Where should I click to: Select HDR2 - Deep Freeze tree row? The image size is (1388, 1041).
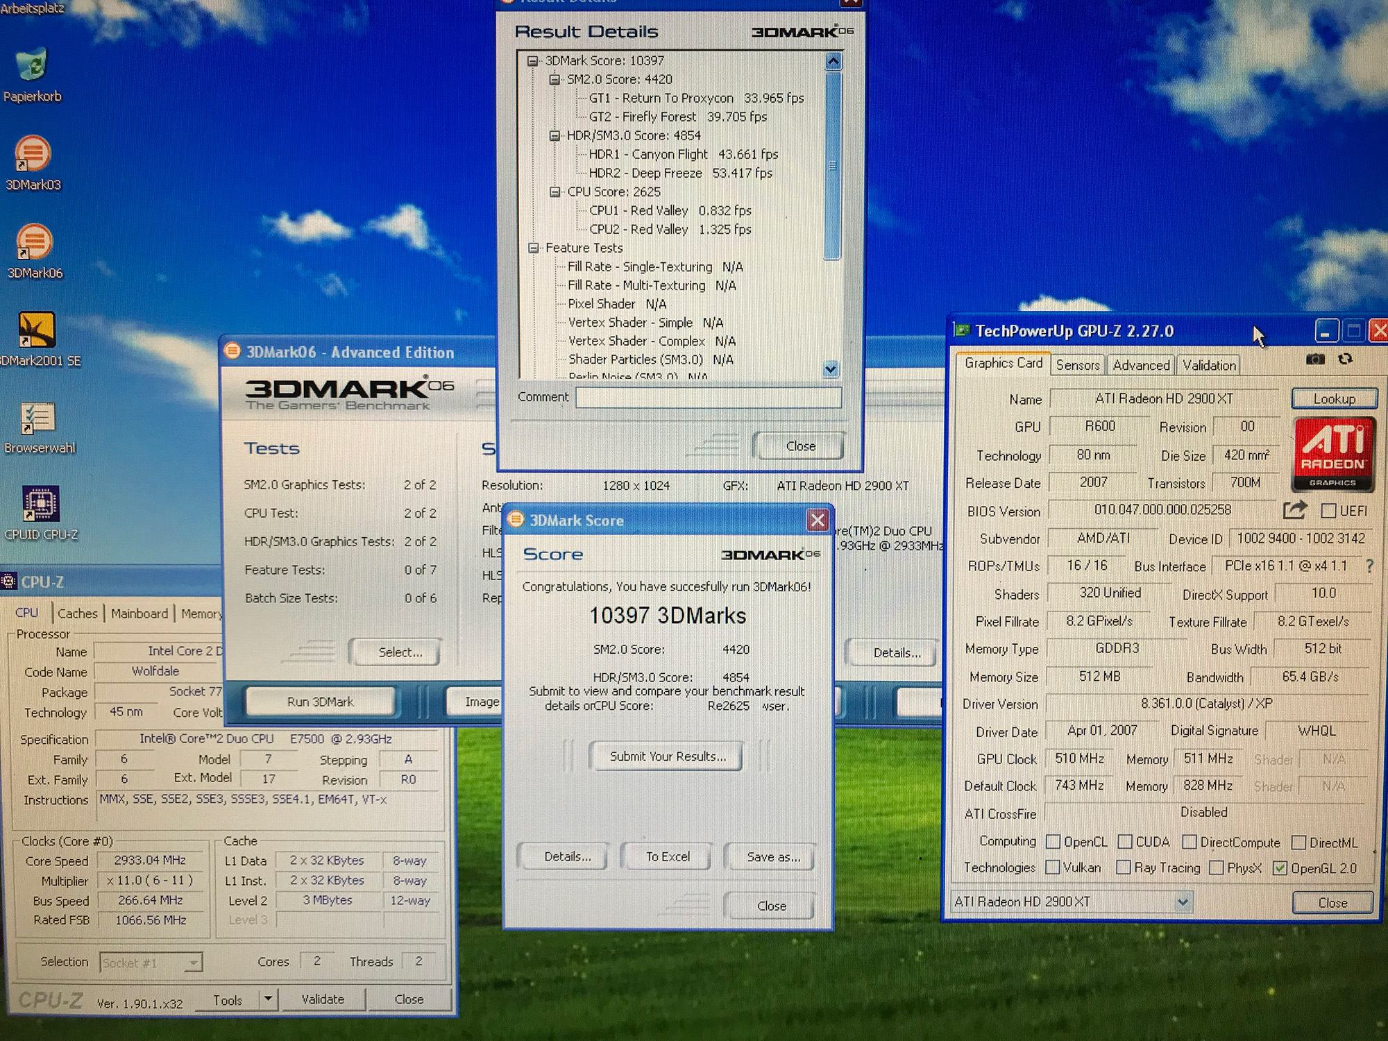680,173
